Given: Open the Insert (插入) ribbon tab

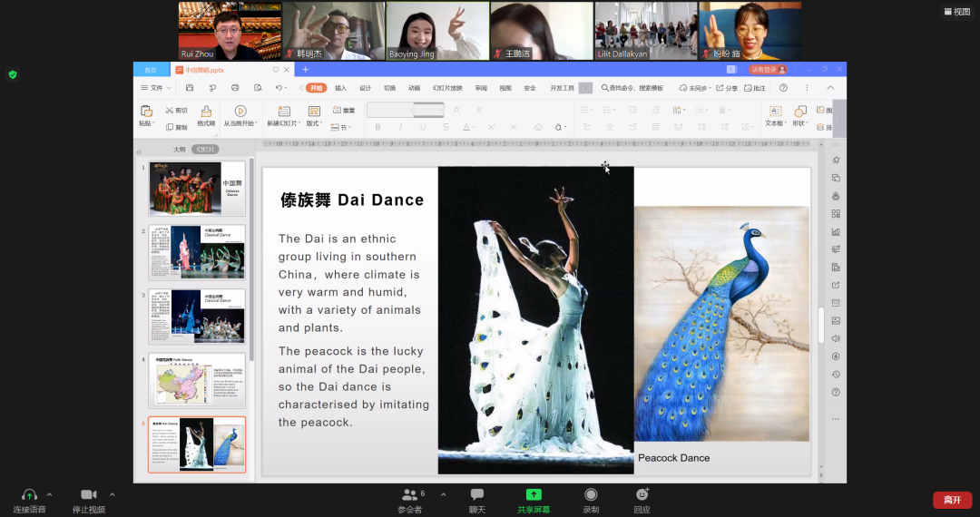Looking at the screenshot, I should (x=340, y=88).
